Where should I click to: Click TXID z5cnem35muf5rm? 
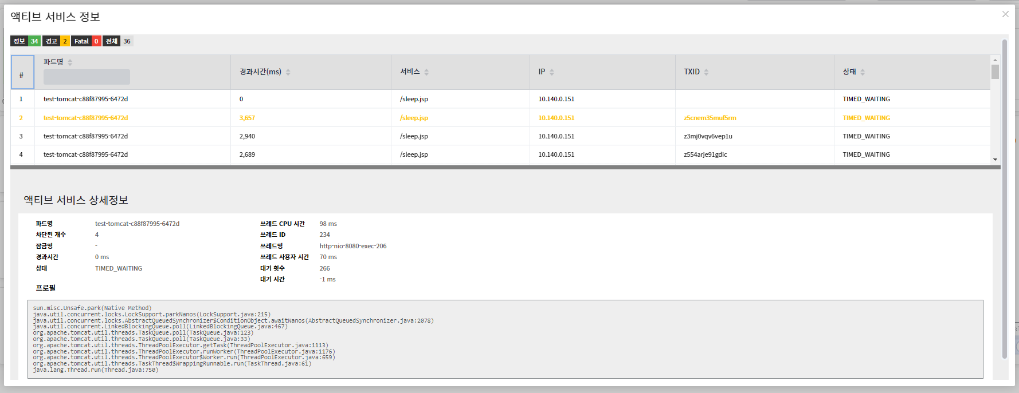click(x=710, y=118)
